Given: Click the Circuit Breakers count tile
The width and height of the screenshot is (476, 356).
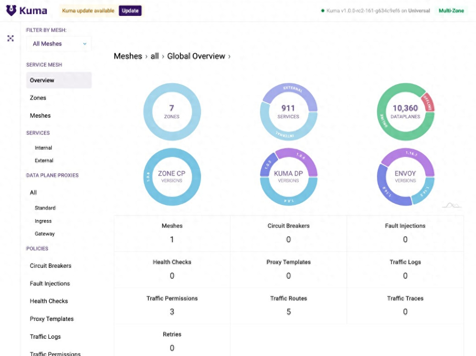Looking at the screenshot, I should point(289,233).
